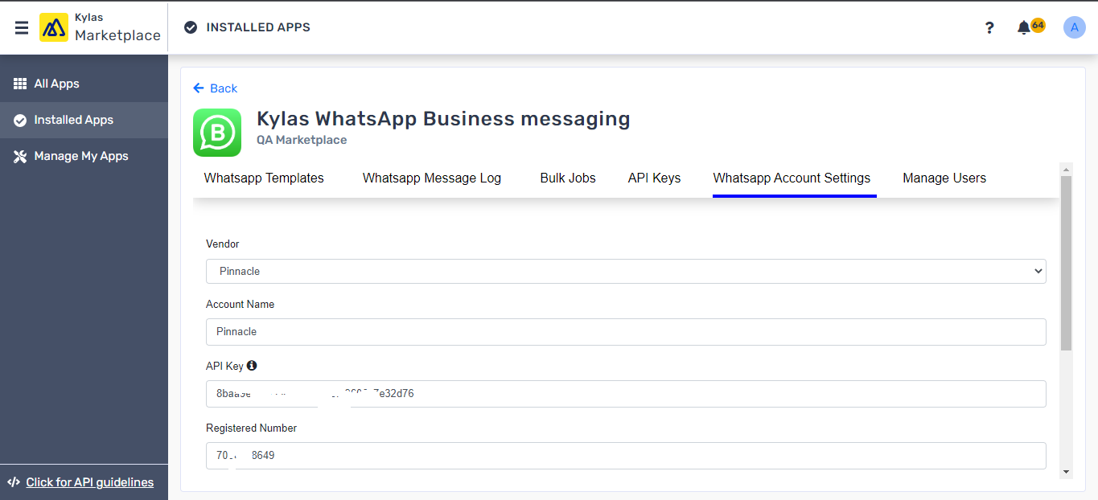
Task: Click the scrollbar up arrow
Action: click(x=1067, y=169)
